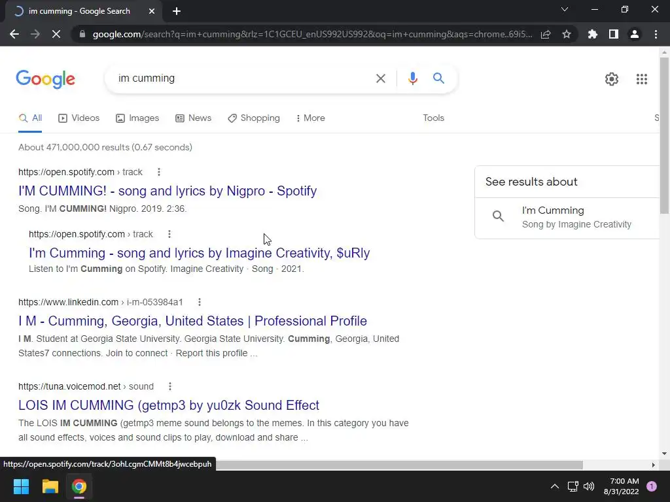The width and height of the screenshot is (670, 502).
Task: Open the LOIS Sound Effect result link
Action: [169, 405]
